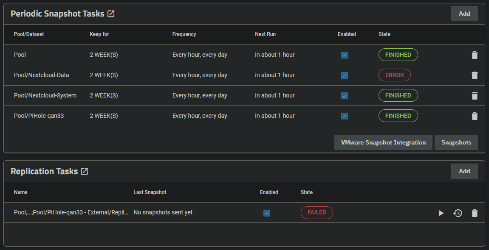
Task: Add a new replication task
Action: 464,171
